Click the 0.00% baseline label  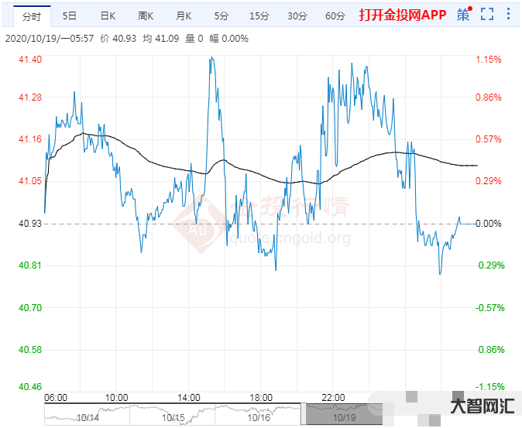point(488,224)
